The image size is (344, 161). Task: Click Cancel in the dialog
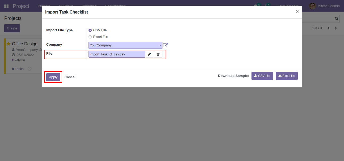(x=70, y=77)
